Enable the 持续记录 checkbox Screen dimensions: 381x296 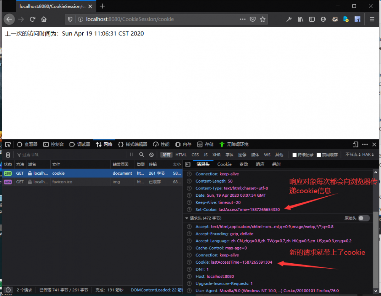[x=295, y=155]
